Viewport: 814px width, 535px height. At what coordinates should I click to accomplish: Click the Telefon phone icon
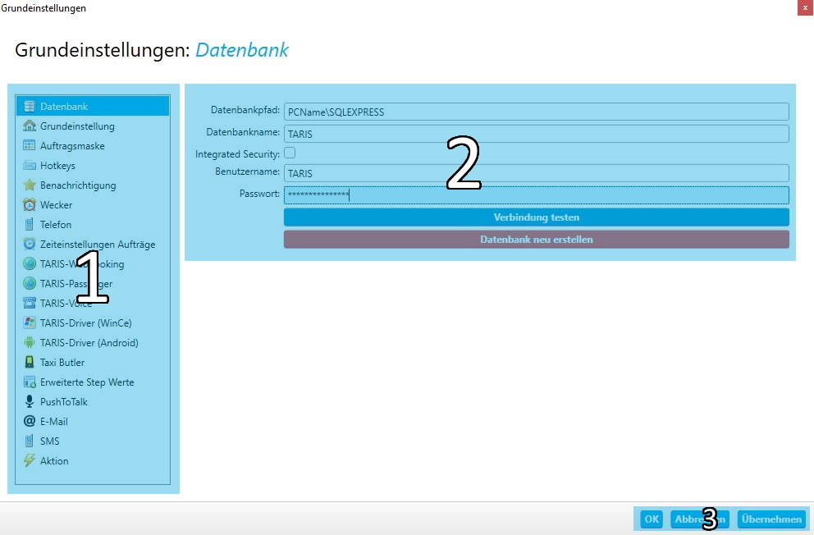30,225
